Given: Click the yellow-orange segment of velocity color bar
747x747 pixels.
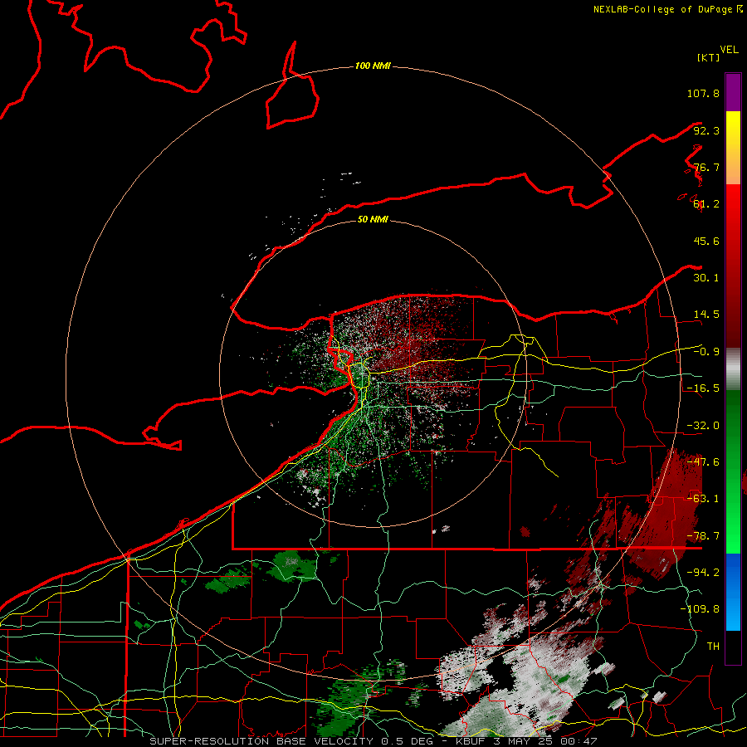Looking at the screenshot, I should [733, 148].
